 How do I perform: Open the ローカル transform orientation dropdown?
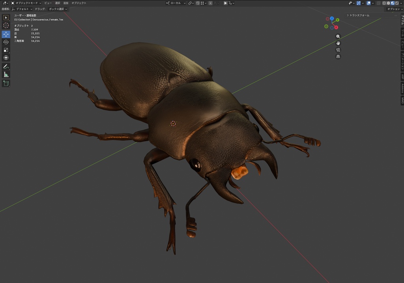tap(176, 3)
